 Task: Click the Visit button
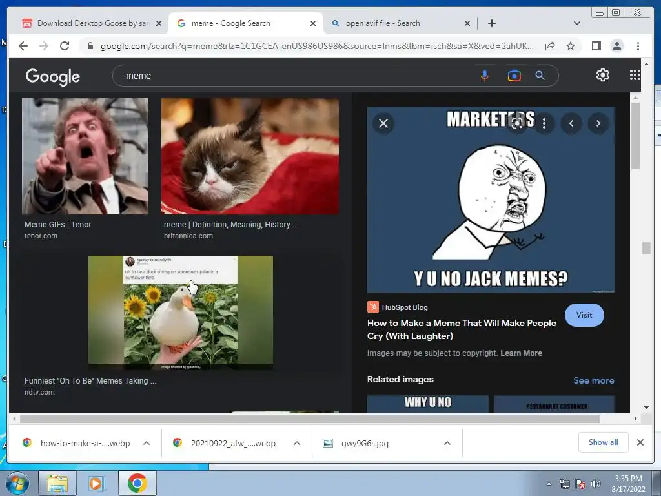pos(584,315)
